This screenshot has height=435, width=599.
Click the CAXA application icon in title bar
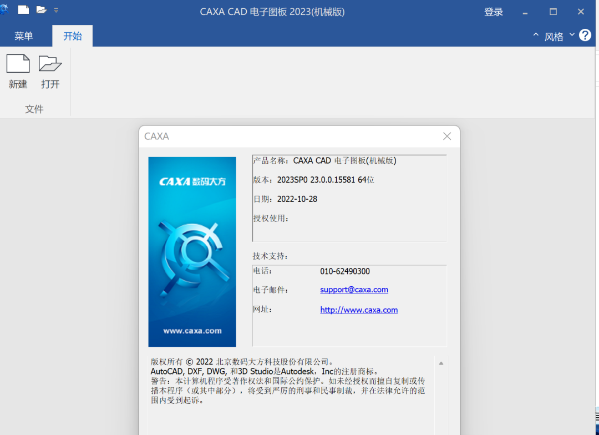click(4, 9)
